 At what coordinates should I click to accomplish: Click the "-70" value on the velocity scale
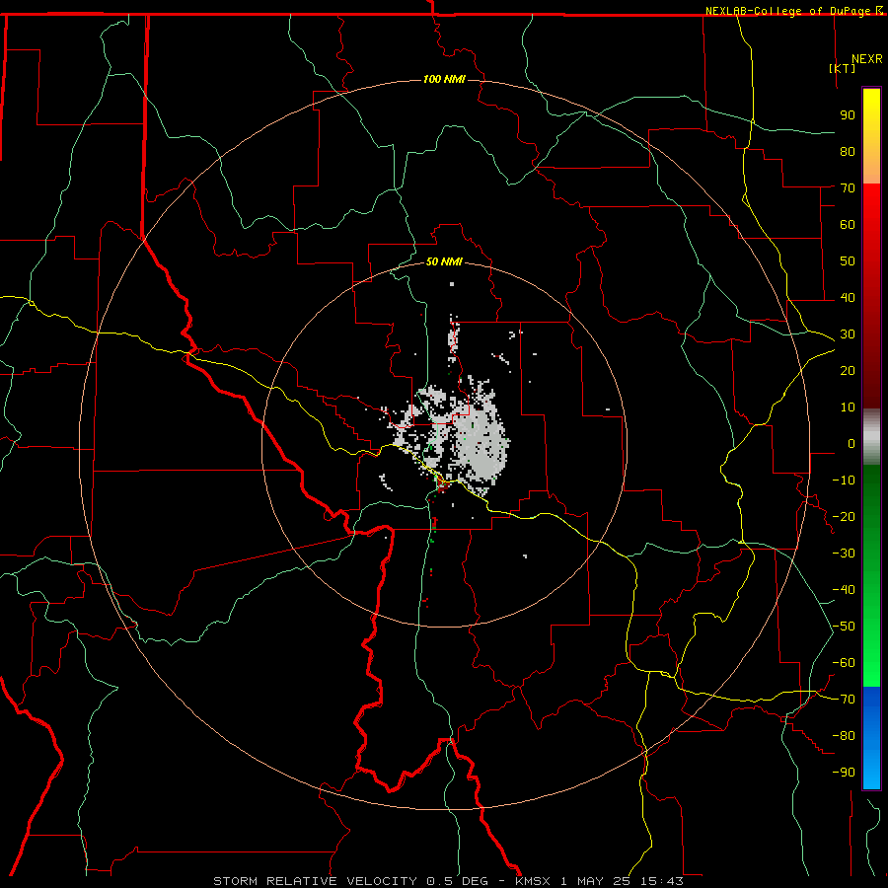point(844,700)
